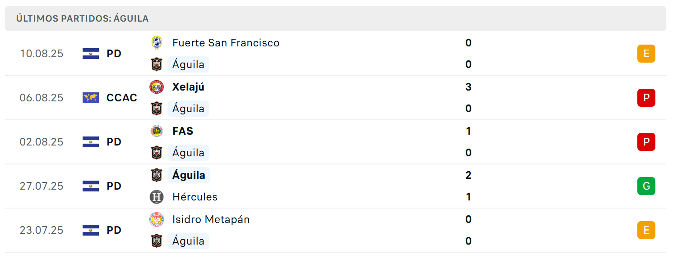Click the green G win badge
The height and width of the screenshot is (259, 673).
[x=646, y=186]
